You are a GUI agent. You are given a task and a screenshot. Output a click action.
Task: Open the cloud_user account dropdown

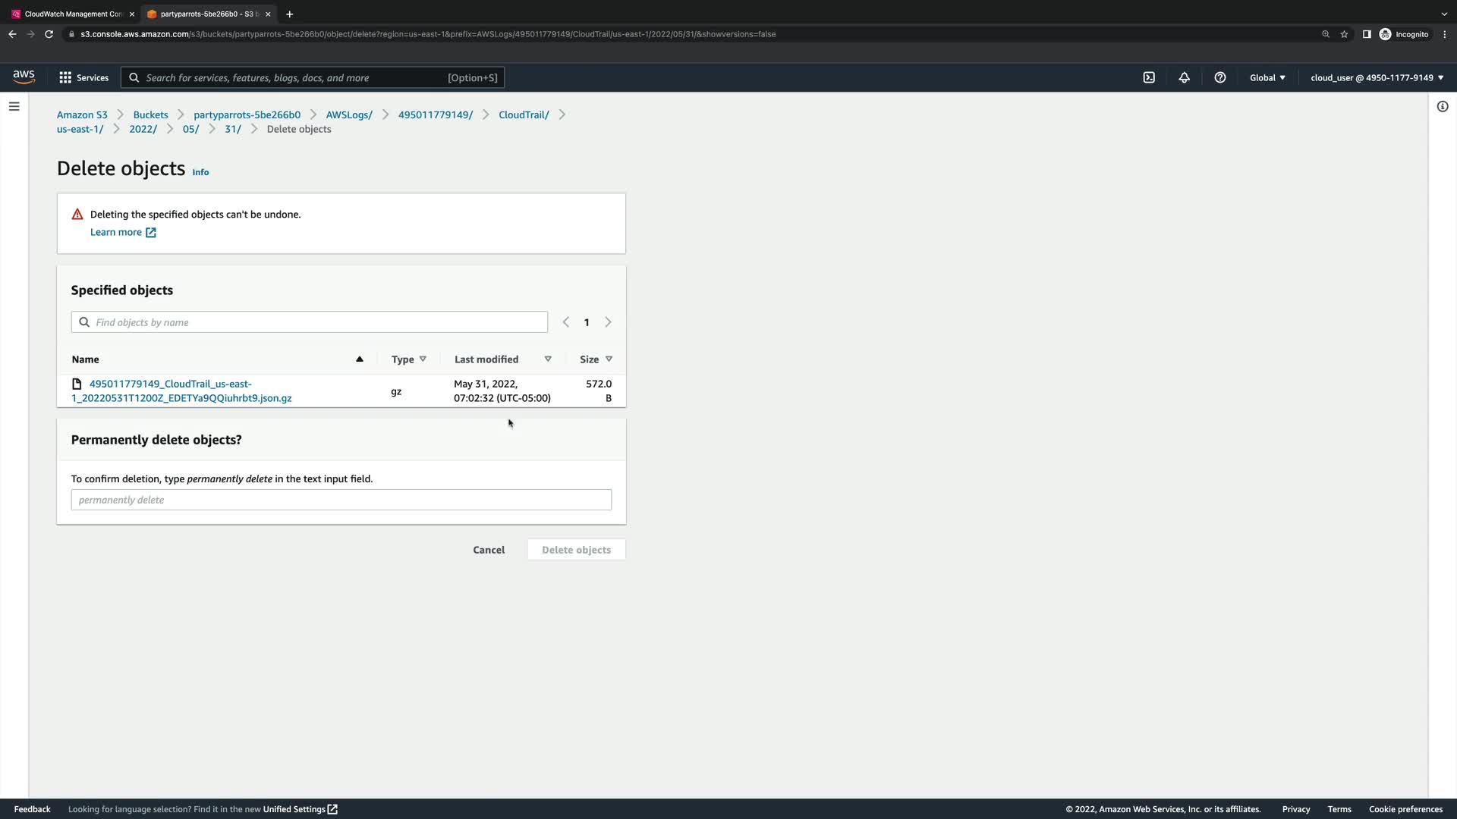pos(1376,77)
